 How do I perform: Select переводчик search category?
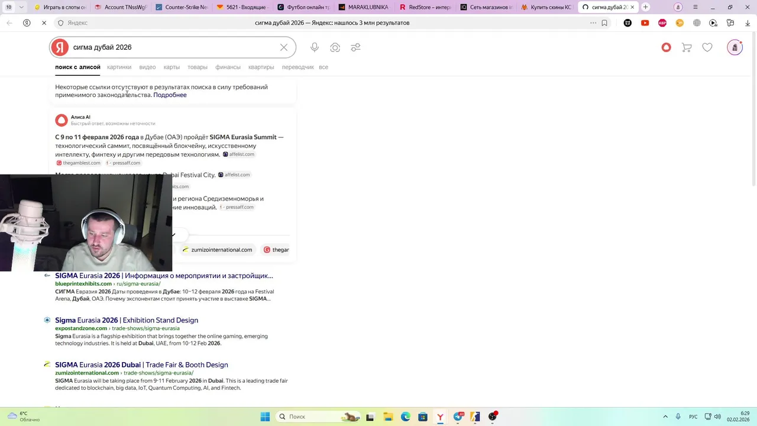298,67
